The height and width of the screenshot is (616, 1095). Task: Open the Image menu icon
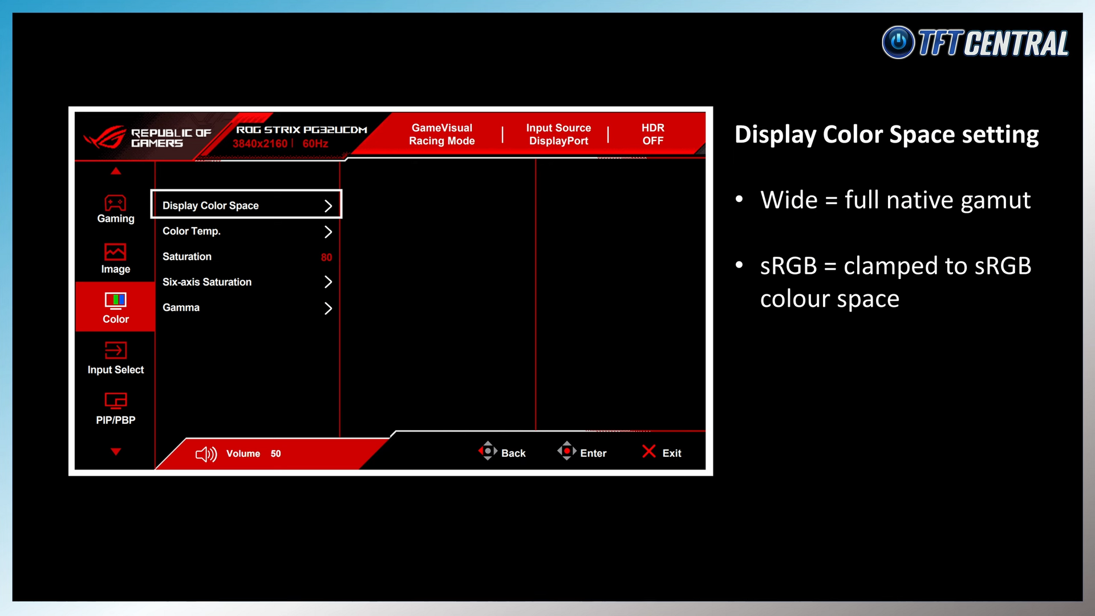tap(115, 252)
